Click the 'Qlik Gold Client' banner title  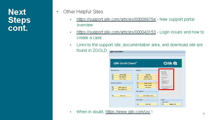tap(125, 63)
